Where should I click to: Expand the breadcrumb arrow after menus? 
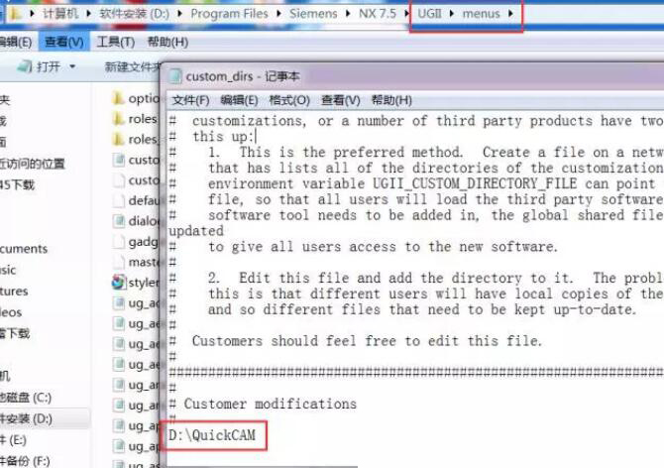pos(510,15)
